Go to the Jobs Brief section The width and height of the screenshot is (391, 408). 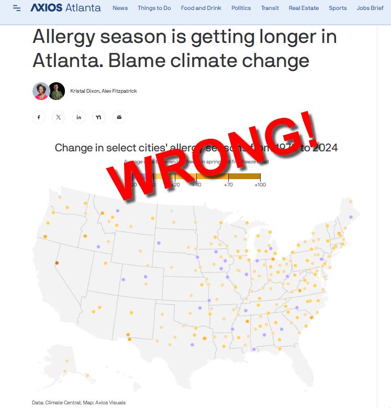(370, 8)
